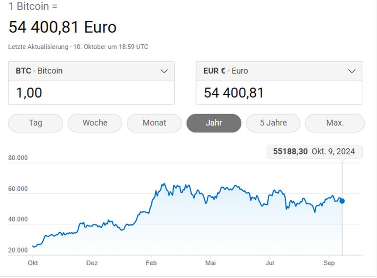Click the Okt label on the x-axis
Viewport: 377px width, 278px height.
(33, 263)
